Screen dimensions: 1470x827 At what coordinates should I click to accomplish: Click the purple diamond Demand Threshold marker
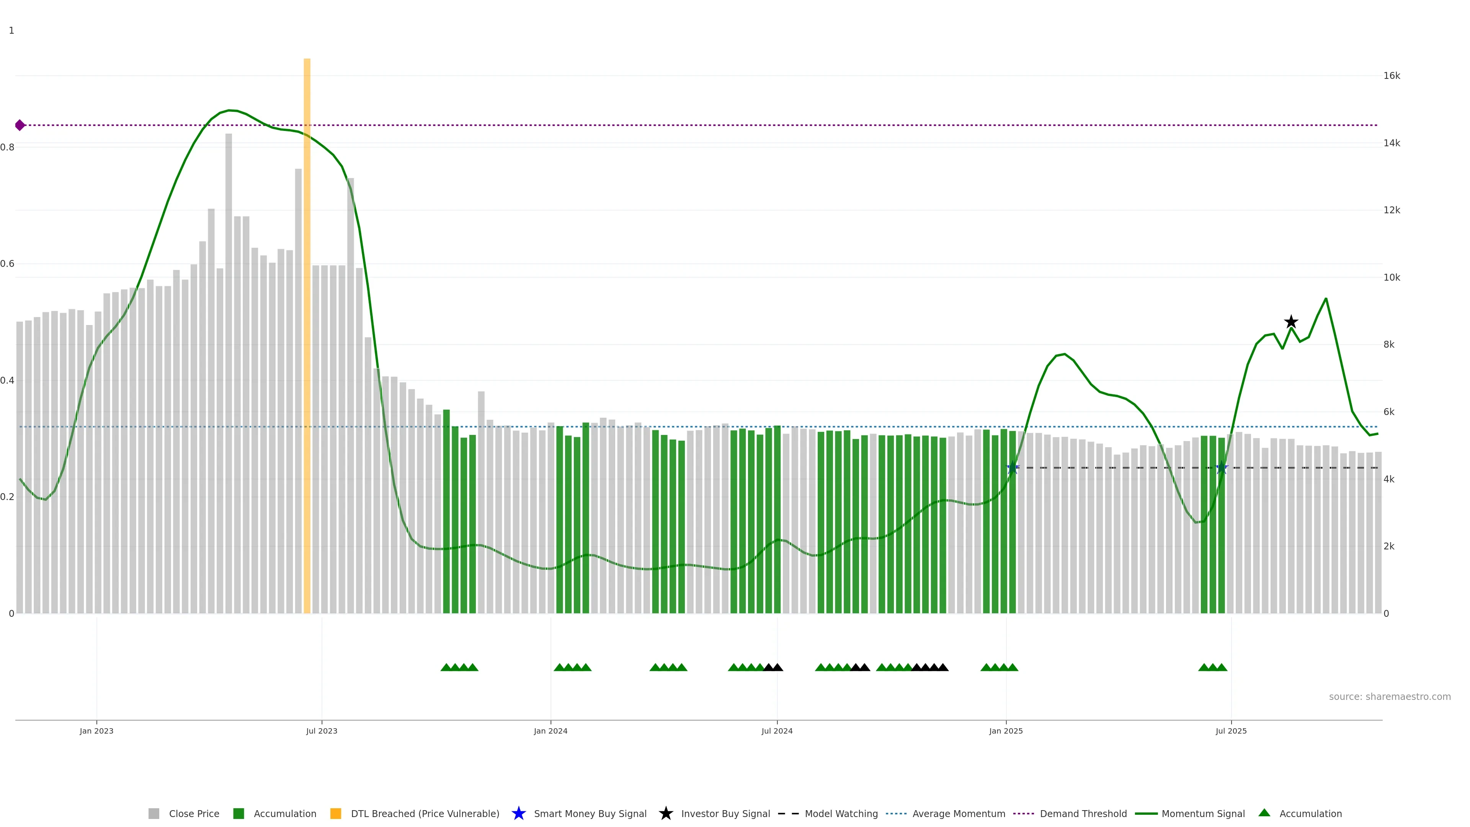pos(20,125)
